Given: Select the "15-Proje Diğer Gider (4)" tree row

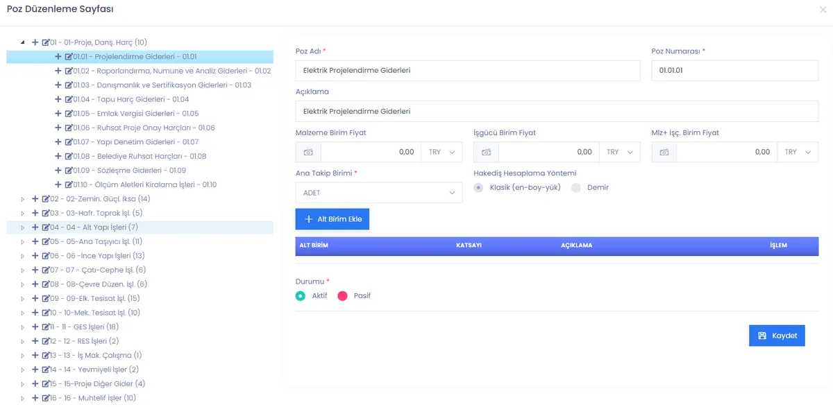Looking at the screenshot, I should click(140, 383).
